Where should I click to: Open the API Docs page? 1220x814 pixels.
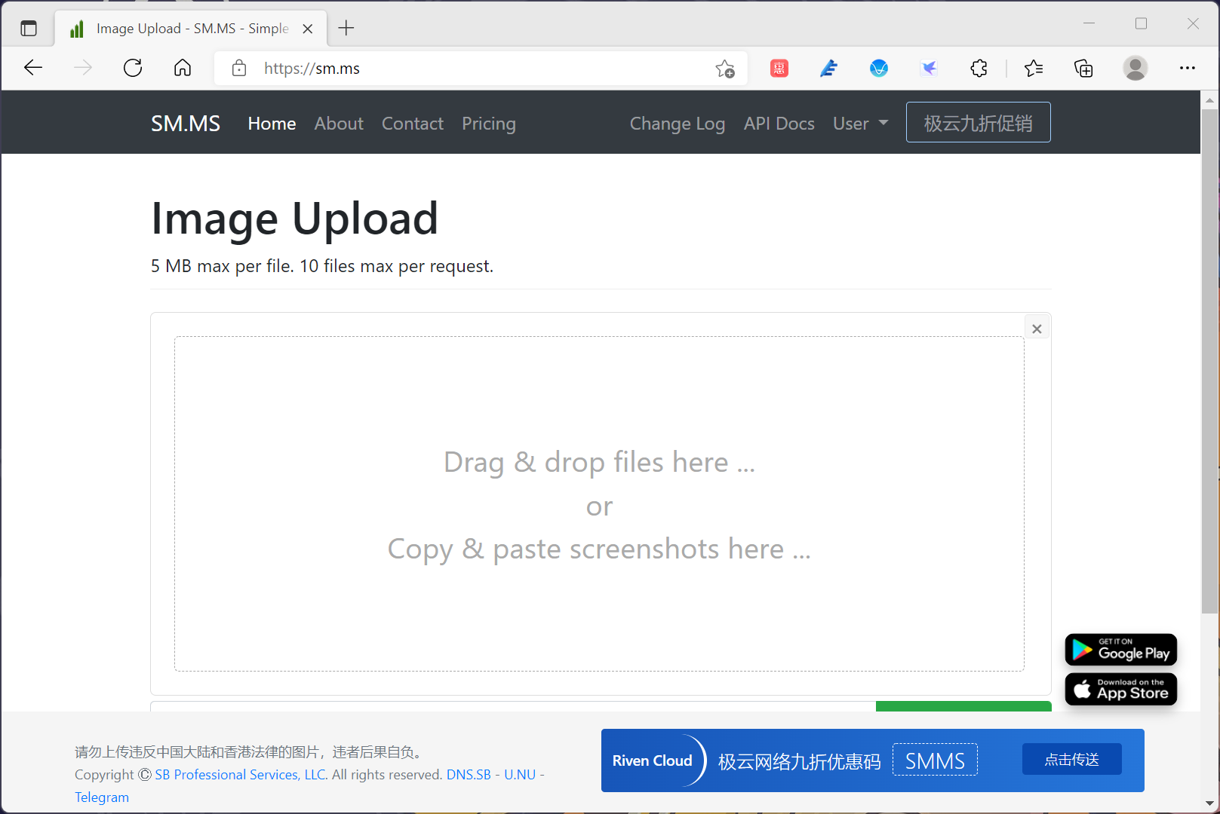tap(779, 124)
